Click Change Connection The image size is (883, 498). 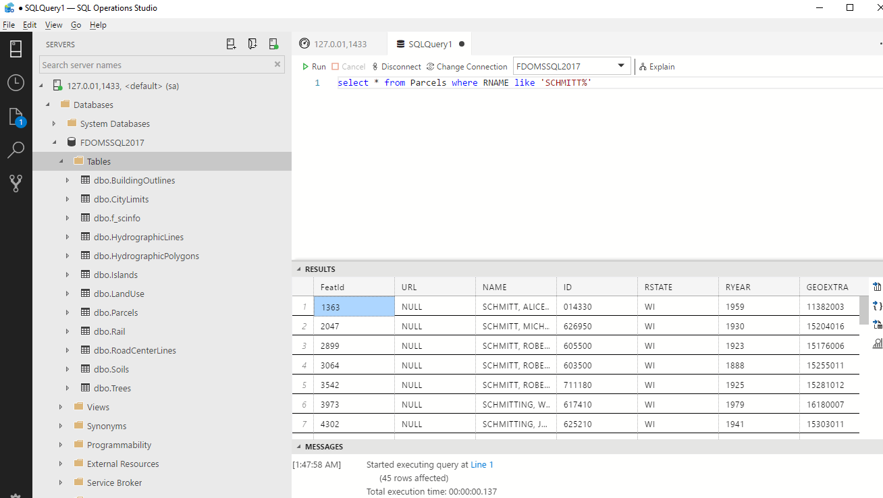pyautogui.click(x=466, y=67)
